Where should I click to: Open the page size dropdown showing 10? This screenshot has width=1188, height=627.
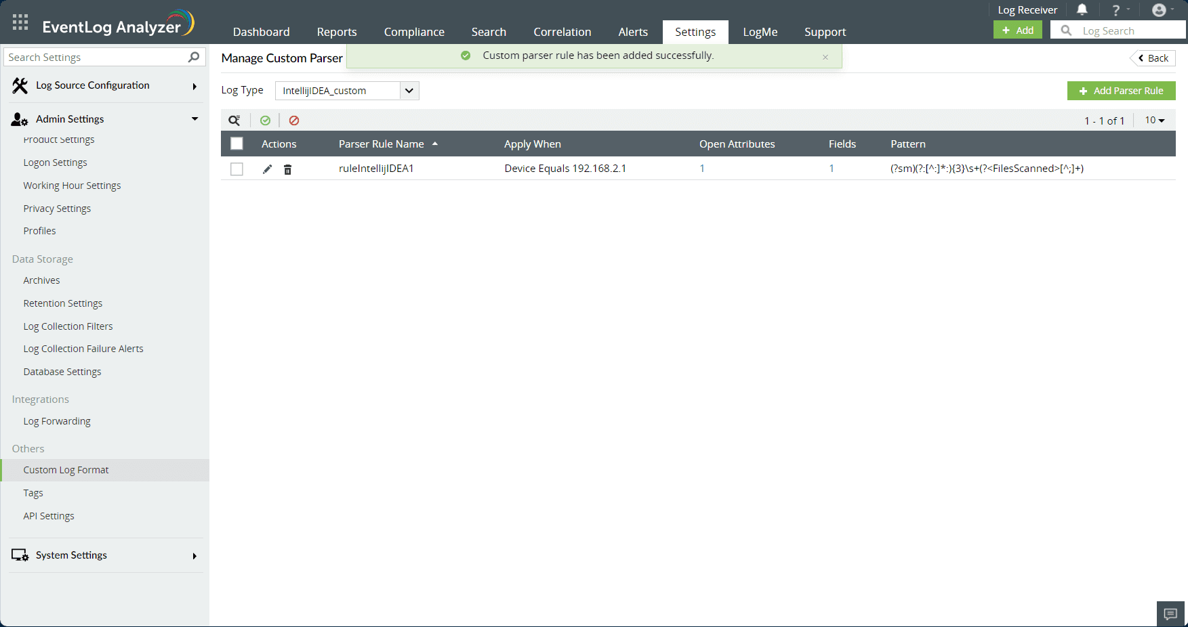[1155, 120]
